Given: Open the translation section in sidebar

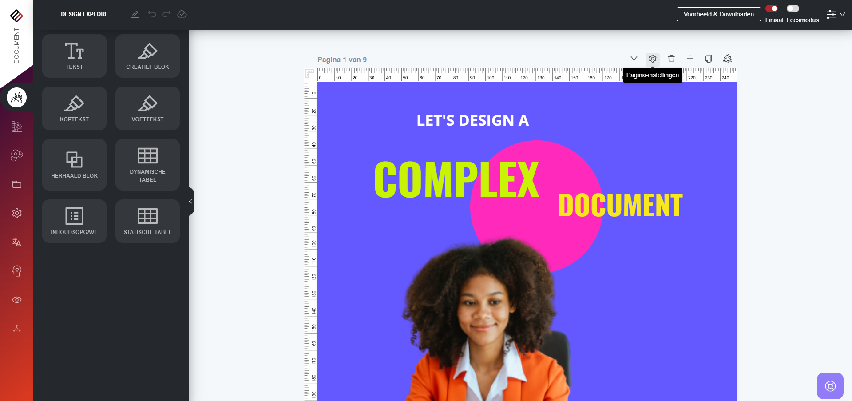Looking at the screenshot, I should coord(17,242).
